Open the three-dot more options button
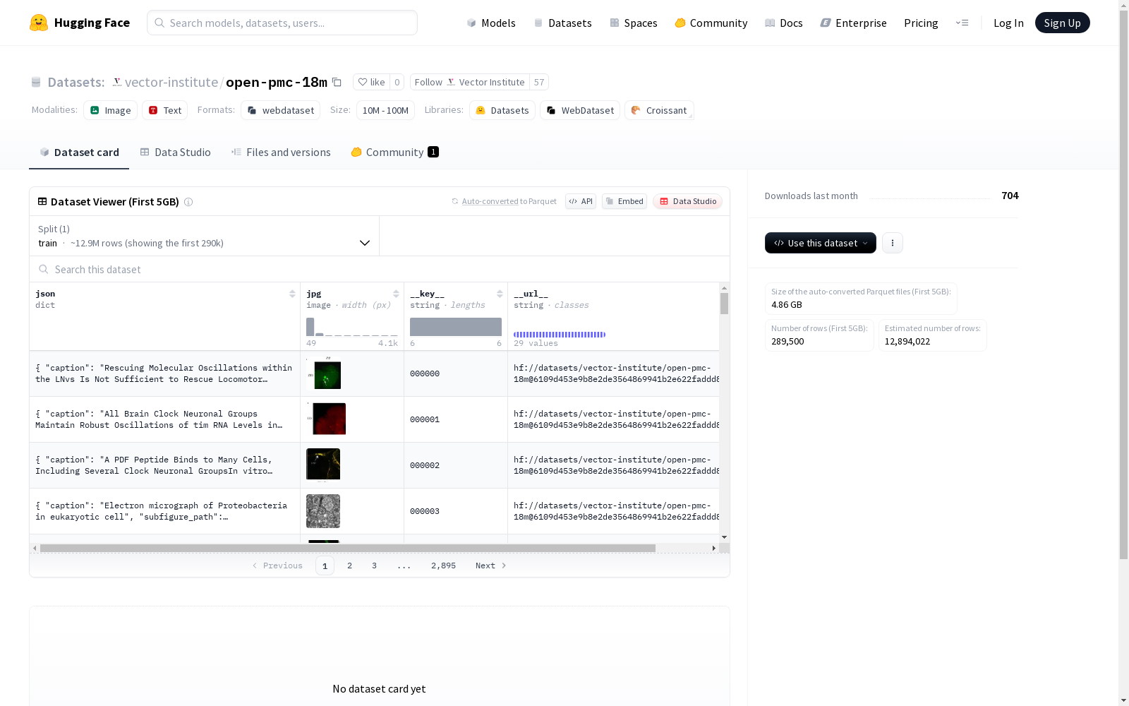 tap(893, 243)
